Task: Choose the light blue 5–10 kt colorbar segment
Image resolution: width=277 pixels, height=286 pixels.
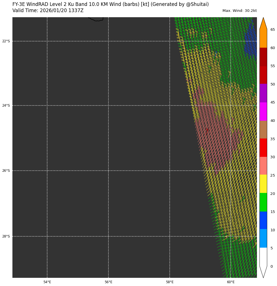Action: pos(263,238)
